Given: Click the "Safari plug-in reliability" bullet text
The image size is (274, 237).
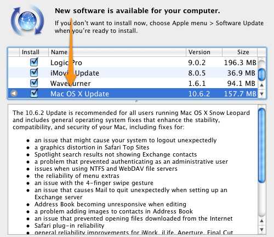Looking at the screenshot, I should (70, 226).
